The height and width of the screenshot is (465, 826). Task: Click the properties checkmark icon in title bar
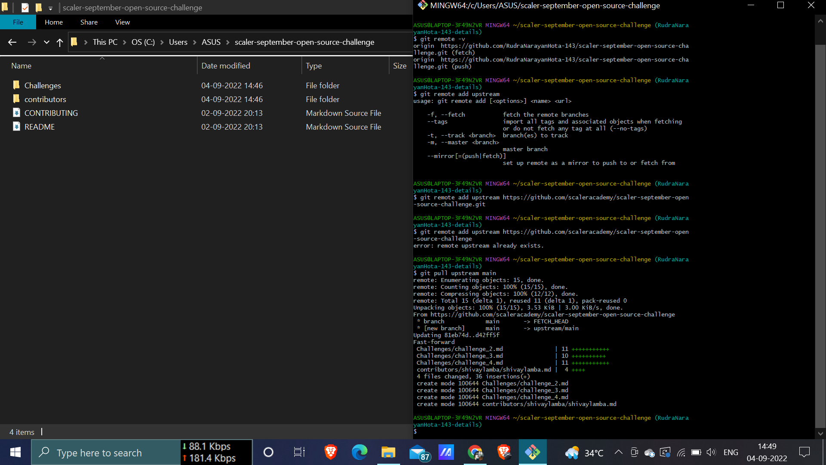click(25, 8)
